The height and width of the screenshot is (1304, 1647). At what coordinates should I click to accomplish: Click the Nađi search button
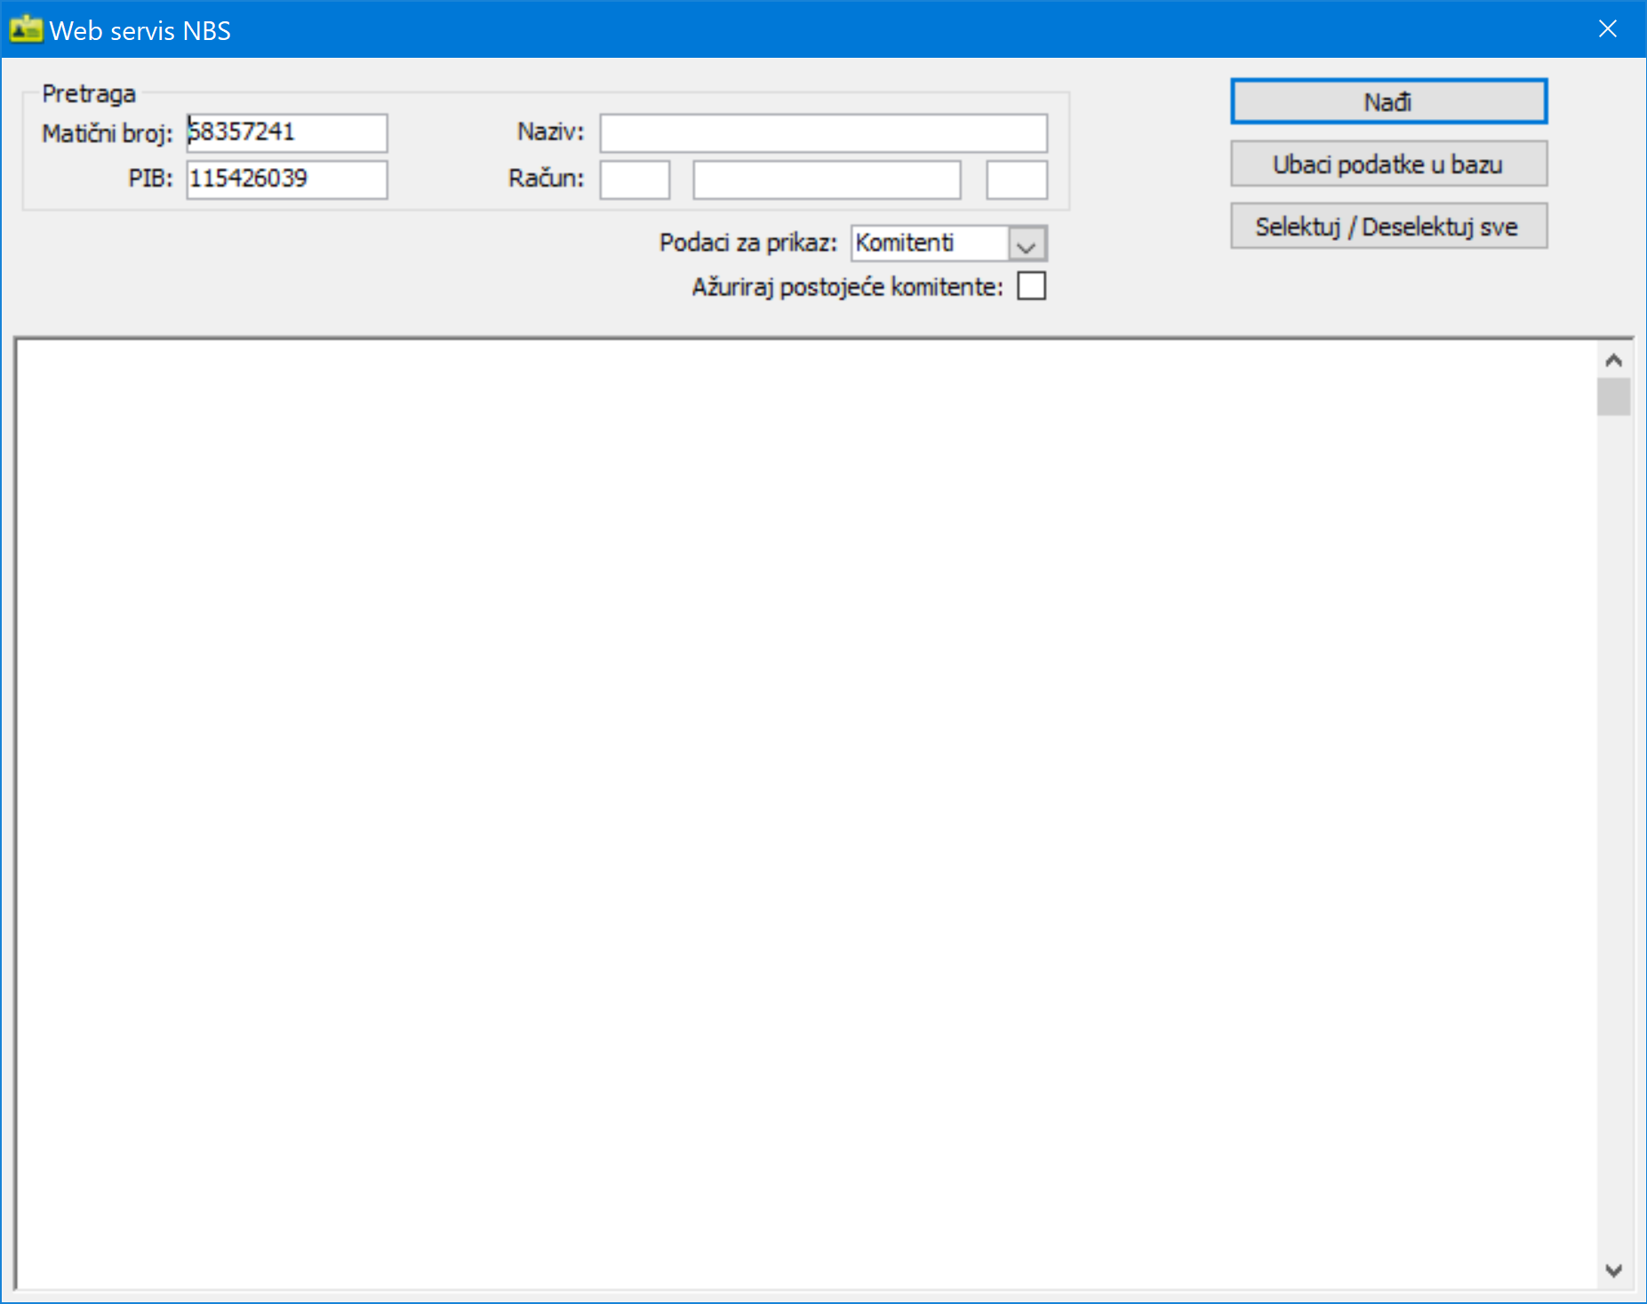(1388, 101)
